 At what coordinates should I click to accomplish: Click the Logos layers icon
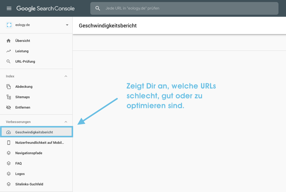[x=9, y=174]
